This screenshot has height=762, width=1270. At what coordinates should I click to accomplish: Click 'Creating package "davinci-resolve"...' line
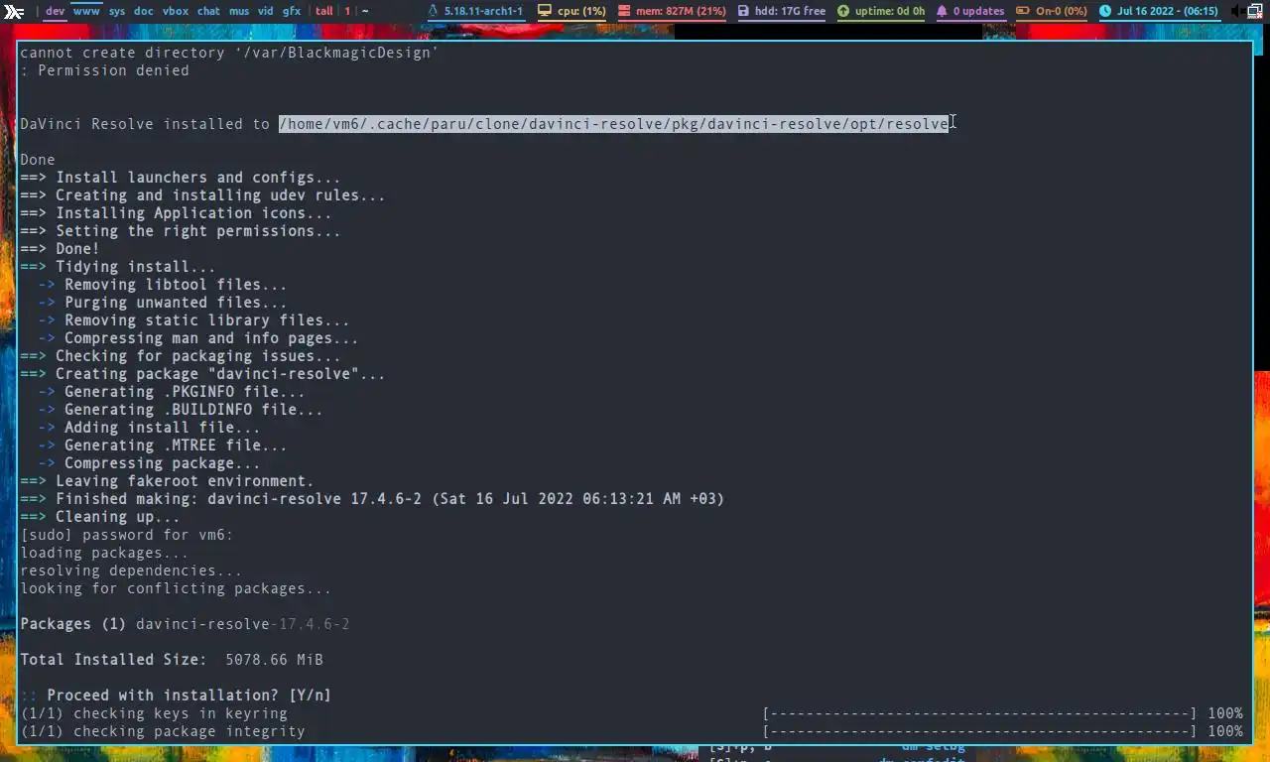coord(202,374)
